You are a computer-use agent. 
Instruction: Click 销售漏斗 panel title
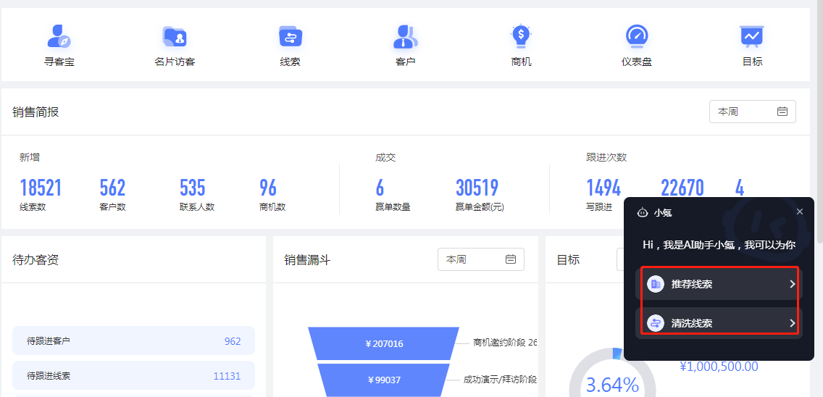click(308, 259)
